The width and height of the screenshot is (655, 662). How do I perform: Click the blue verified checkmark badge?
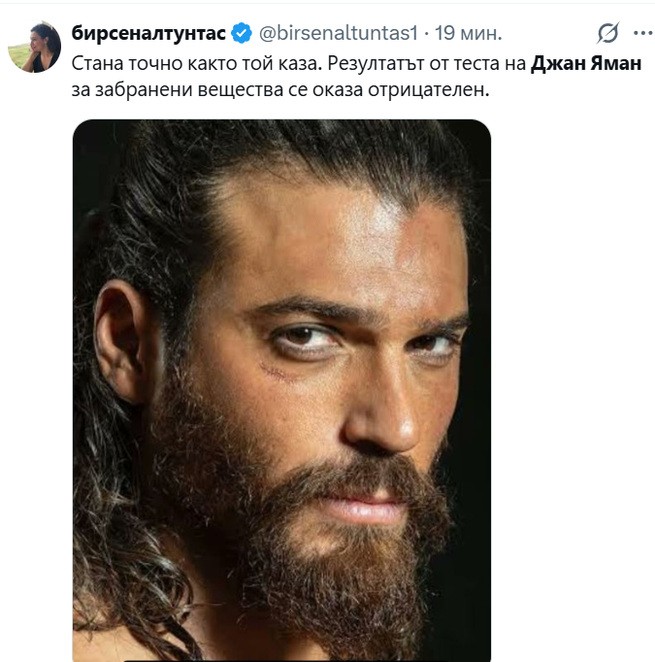(242, 34)
